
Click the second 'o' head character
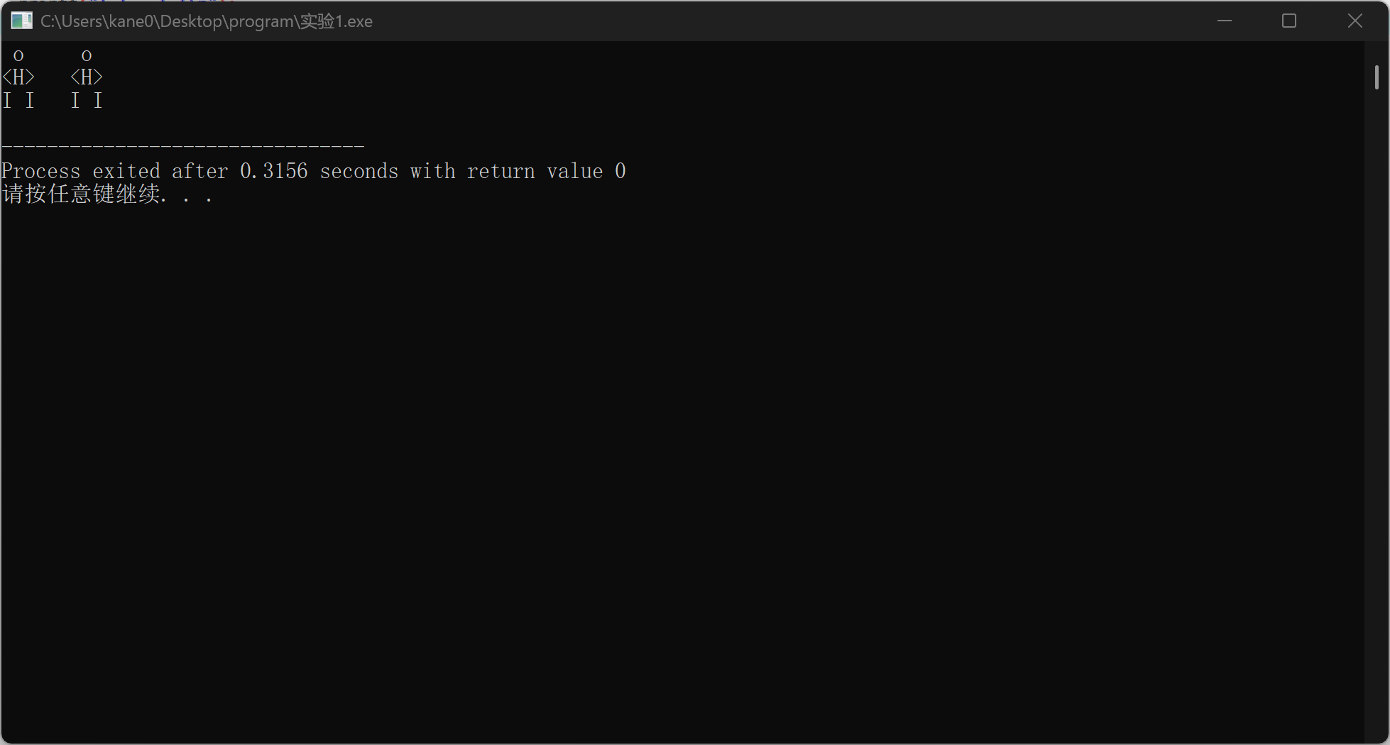[87, 55]
